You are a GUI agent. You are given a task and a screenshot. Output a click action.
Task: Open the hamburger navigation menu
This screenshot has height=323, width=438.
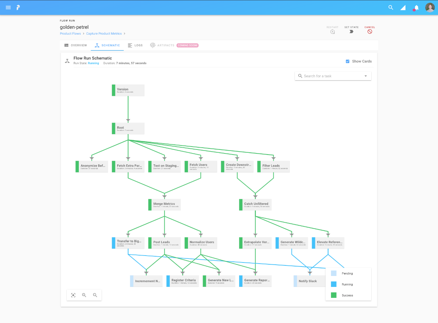coord(8,7)
